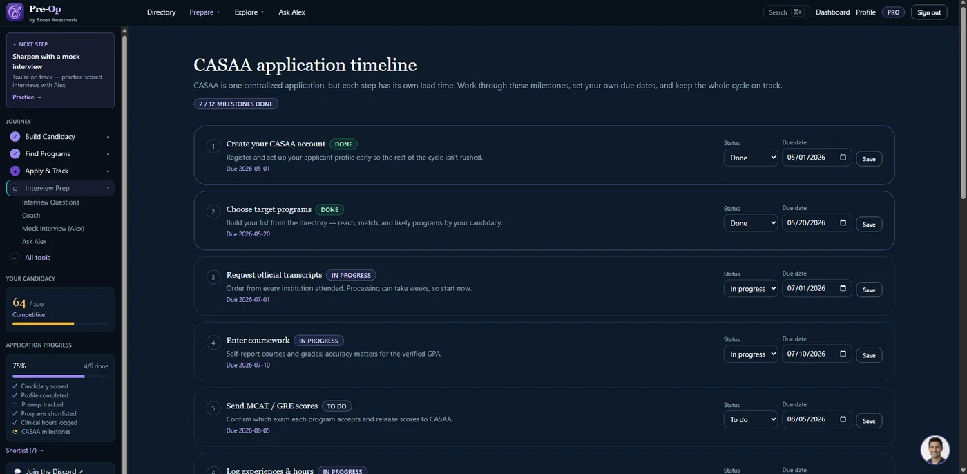Click the Search field
Image resolution: width=967 pixels, height=474 pixels.
(786, 12)
